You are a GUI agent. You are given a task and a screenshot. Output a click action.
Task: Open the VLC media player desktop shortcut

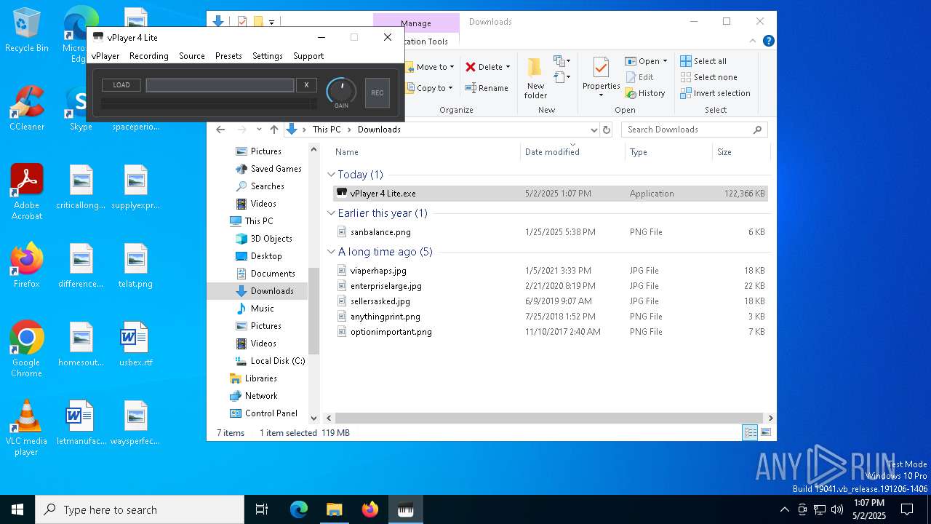coord(27,428)
